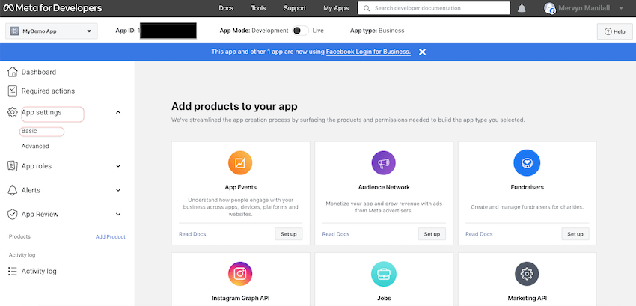The height and width of the screenshot is (306, 636).
Task: Click the App Events card title
Action: (240, 187)
